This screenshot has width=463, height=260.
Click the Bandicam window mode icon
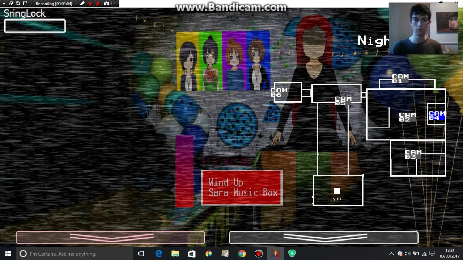coord(11,4)
